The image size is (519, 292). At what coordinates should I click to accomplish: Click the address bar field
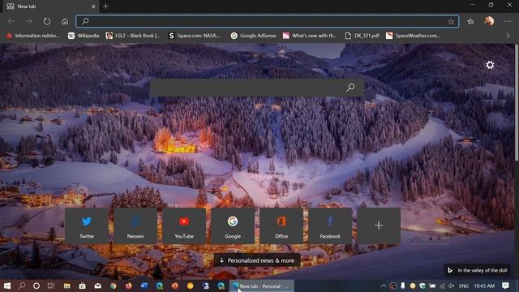(267, 22)
